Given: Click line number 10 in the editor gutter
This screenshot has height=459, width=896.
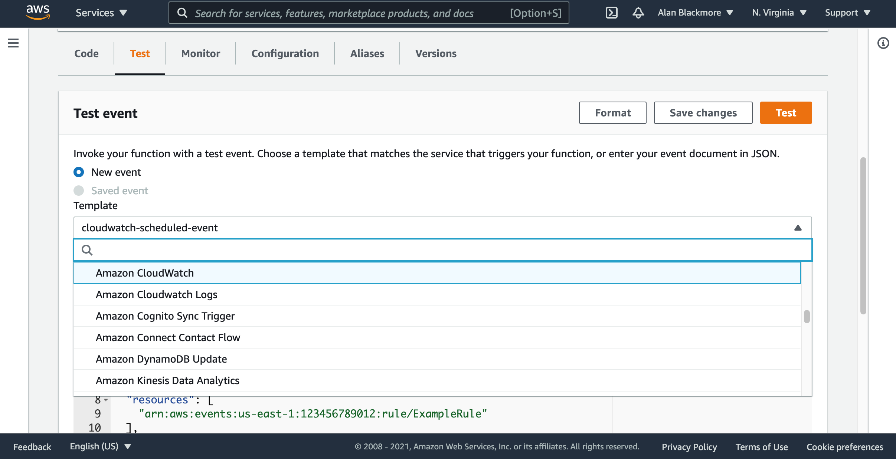Looking at the screenshot, I should click(x=95, y=428).
